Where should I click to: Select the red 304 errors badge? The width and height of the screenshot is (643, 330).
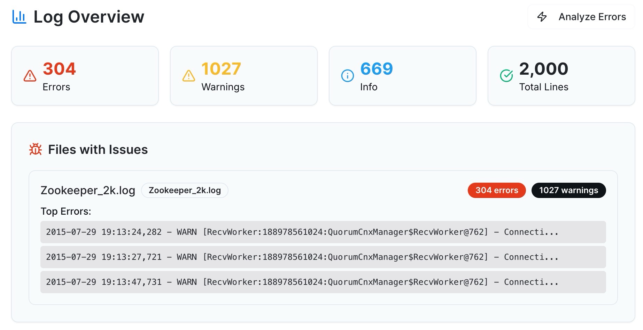496,190
